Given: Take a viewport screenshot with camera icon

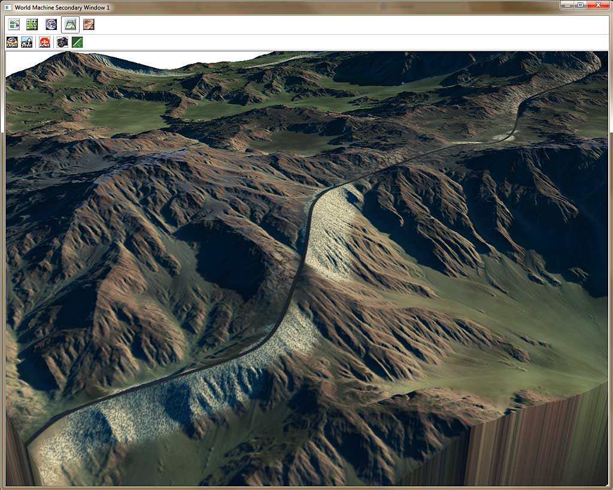Looking at the screenshot, I should pyautogui.click(x=62, y=42).
